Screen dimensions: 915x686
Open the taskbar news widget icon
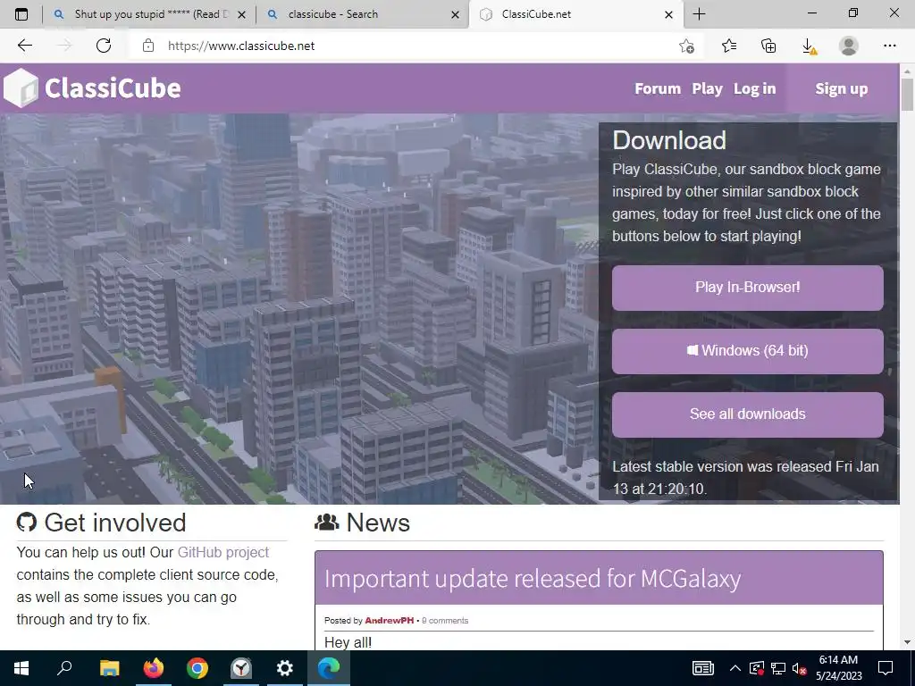(x=702, y=668)
